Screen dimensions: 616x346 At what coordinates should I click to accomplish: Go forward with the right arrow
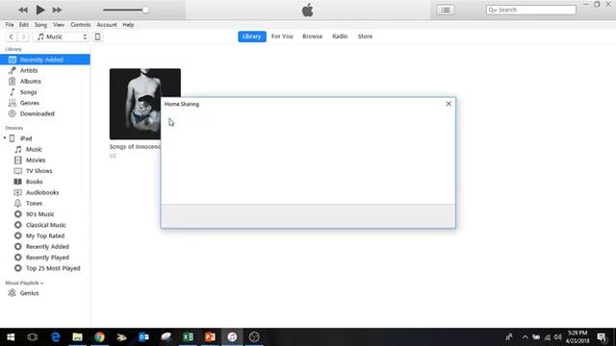[x=23, y=37]
